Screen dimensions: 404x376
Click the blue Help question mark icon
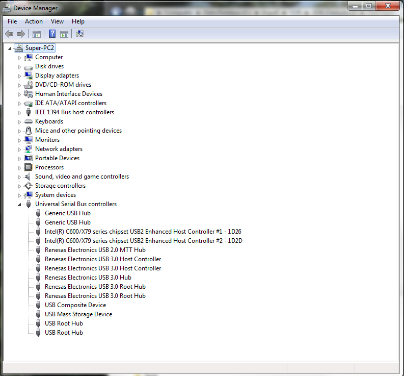coord(52,34)
